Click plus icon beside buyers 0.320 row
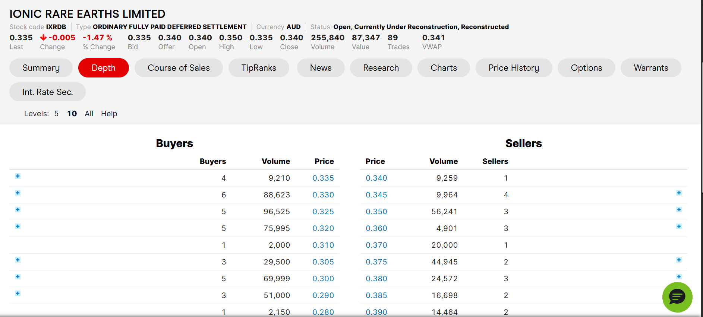The width and height of the screenshot is (703, 317). 18,226
